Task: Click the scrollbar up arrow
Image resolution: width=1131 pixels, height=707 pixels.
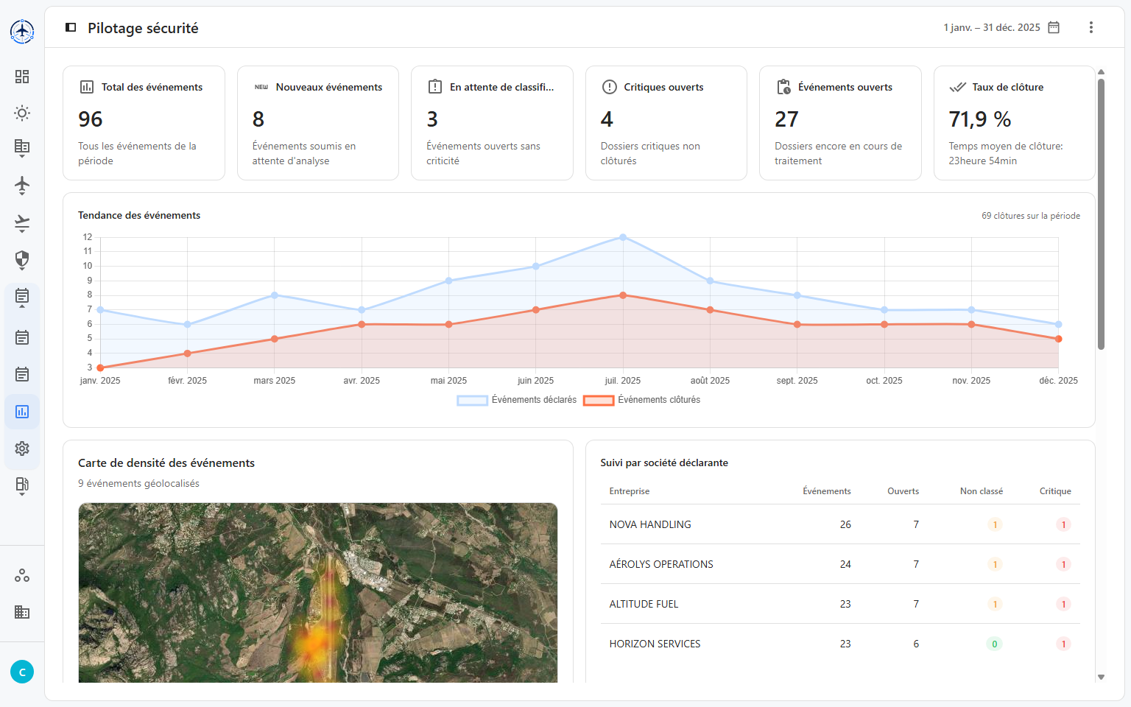Action: click(x=1101, y=71)
